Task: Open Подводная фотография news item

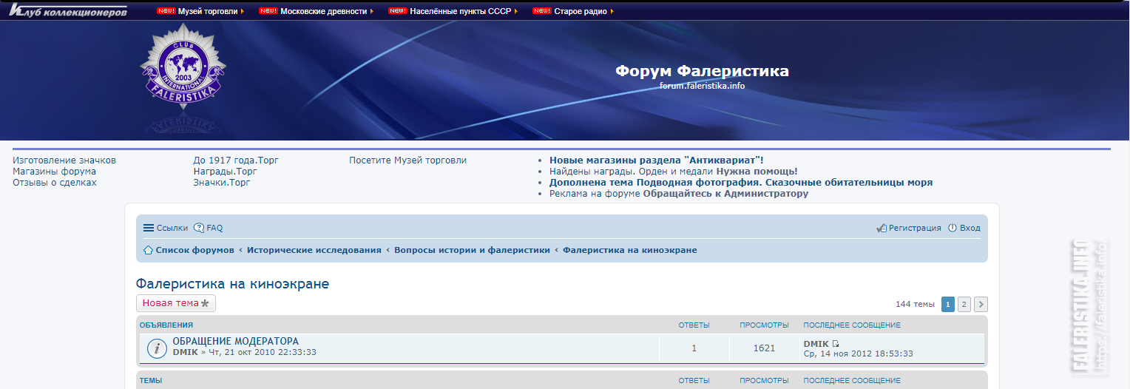Action: [x=741, y=182]
